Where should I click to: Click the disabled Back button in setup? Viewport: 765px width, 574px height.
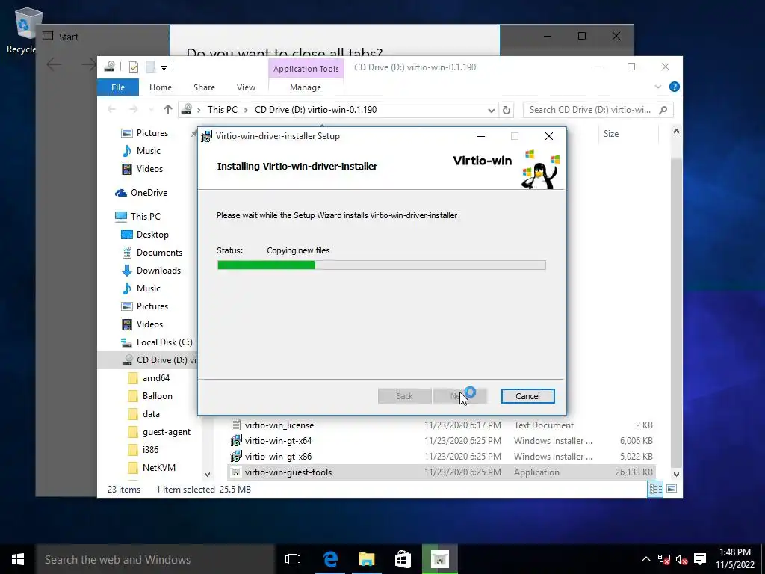(x=404, y=396)
